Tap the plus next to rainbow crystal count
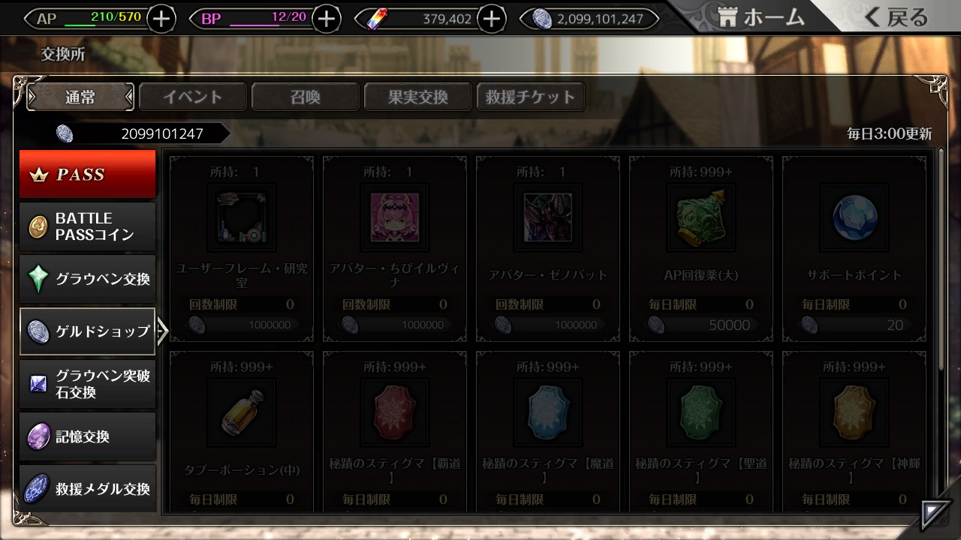Screen dimensions: 961x540 (x=491, y=18)
